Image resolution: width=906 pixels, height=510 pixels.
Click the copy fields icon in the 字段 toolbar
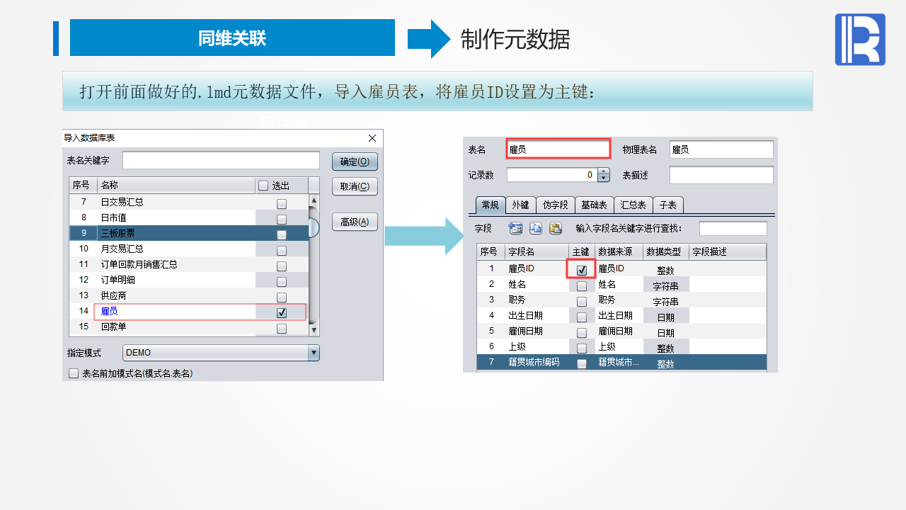tap(536, 228)
